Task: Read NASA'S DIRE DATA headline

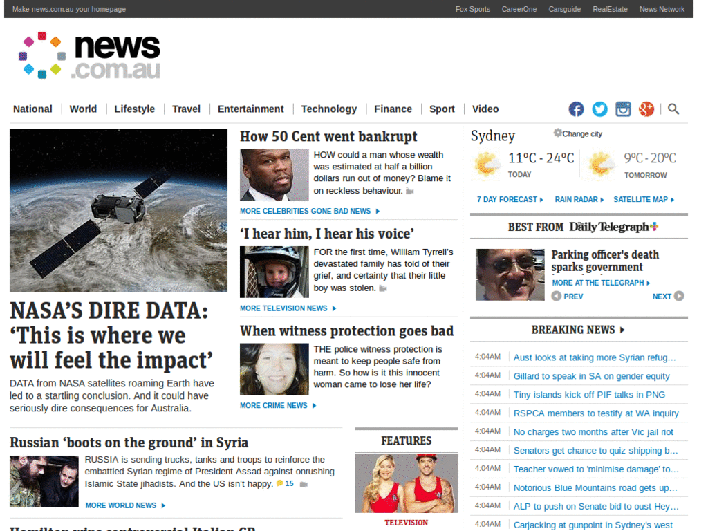Action: (x=111, y=335)
